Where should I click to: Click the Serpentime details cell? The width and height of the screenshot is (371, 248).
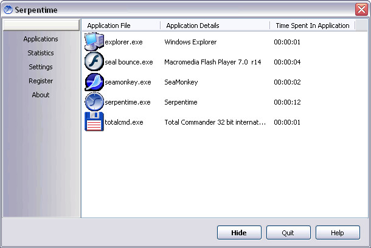click(x=181, y=102)
